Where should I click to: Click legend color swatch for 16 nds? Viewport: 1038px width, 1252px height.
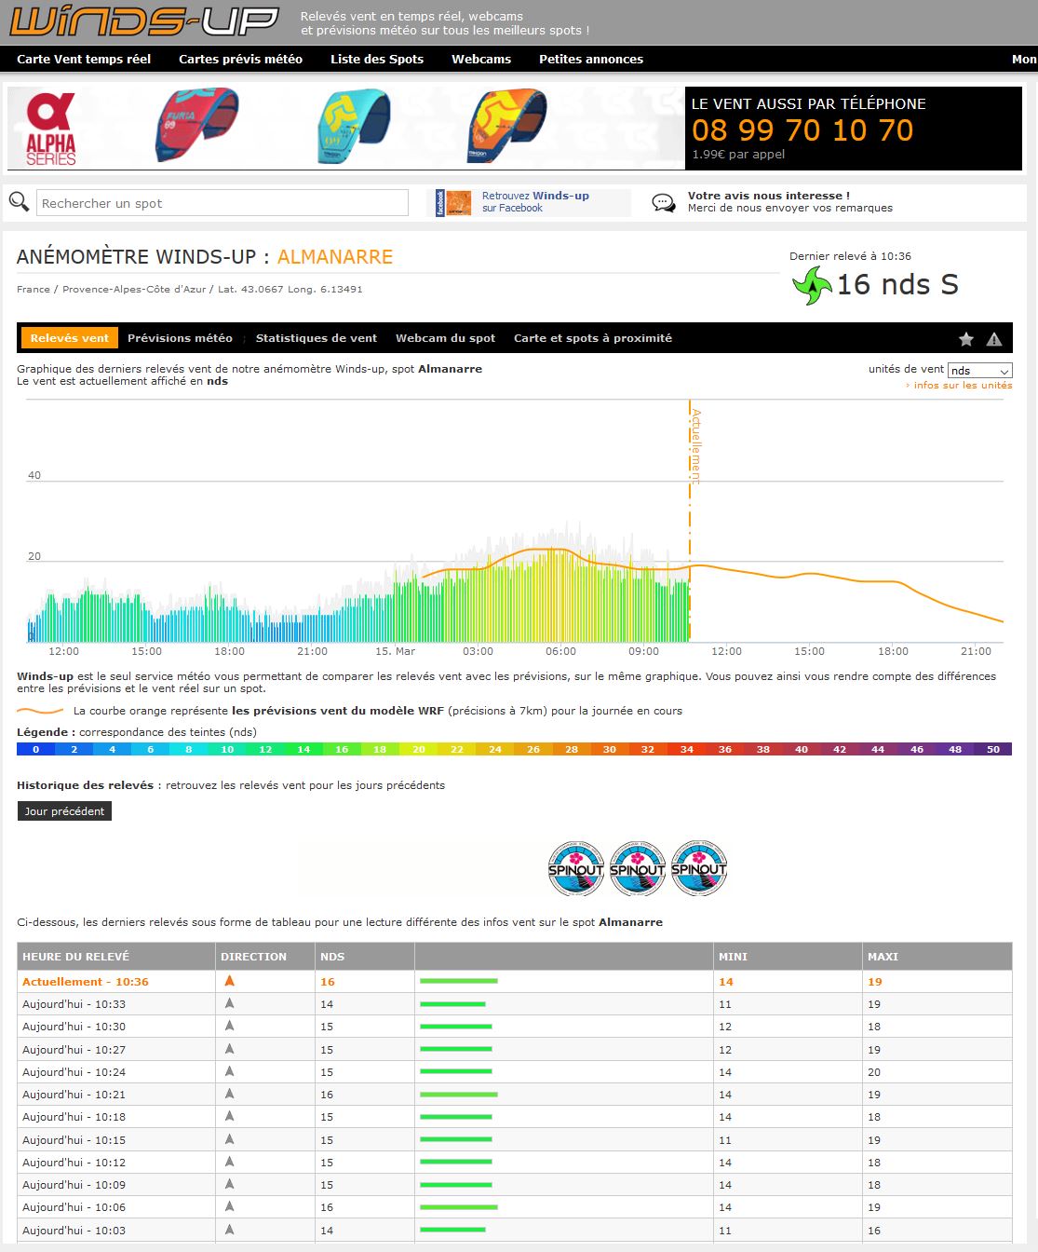[x=342, y=749]
